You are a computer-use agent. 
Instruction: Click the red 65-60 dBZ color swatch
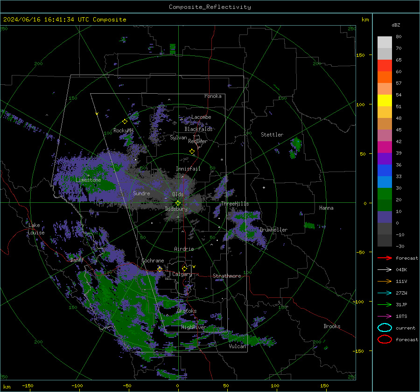tap(385, 66)
